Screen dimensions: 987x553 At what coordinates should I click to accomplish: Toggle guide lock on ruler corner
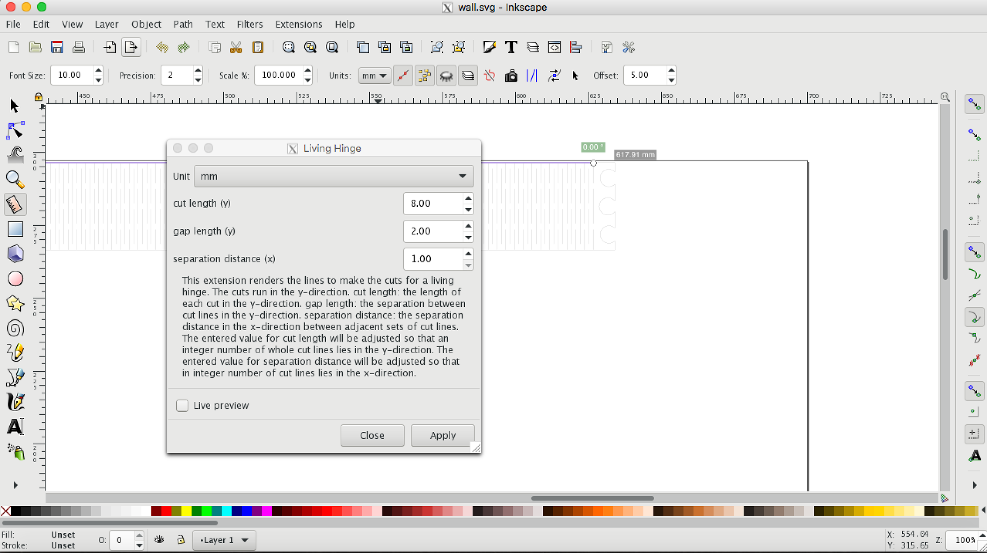(x=38, y=97)
